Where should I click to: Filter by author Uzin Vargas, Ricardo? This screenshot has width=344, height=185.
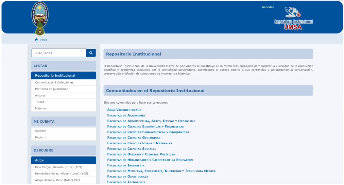58,167
